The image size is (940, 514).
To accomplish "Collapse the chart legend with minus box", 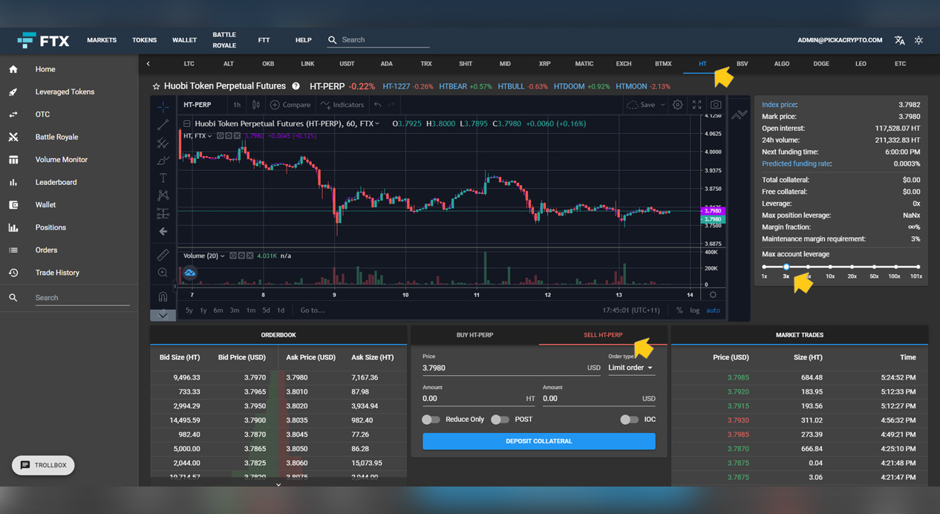I will pyautogui.click(x=187, y=123).
